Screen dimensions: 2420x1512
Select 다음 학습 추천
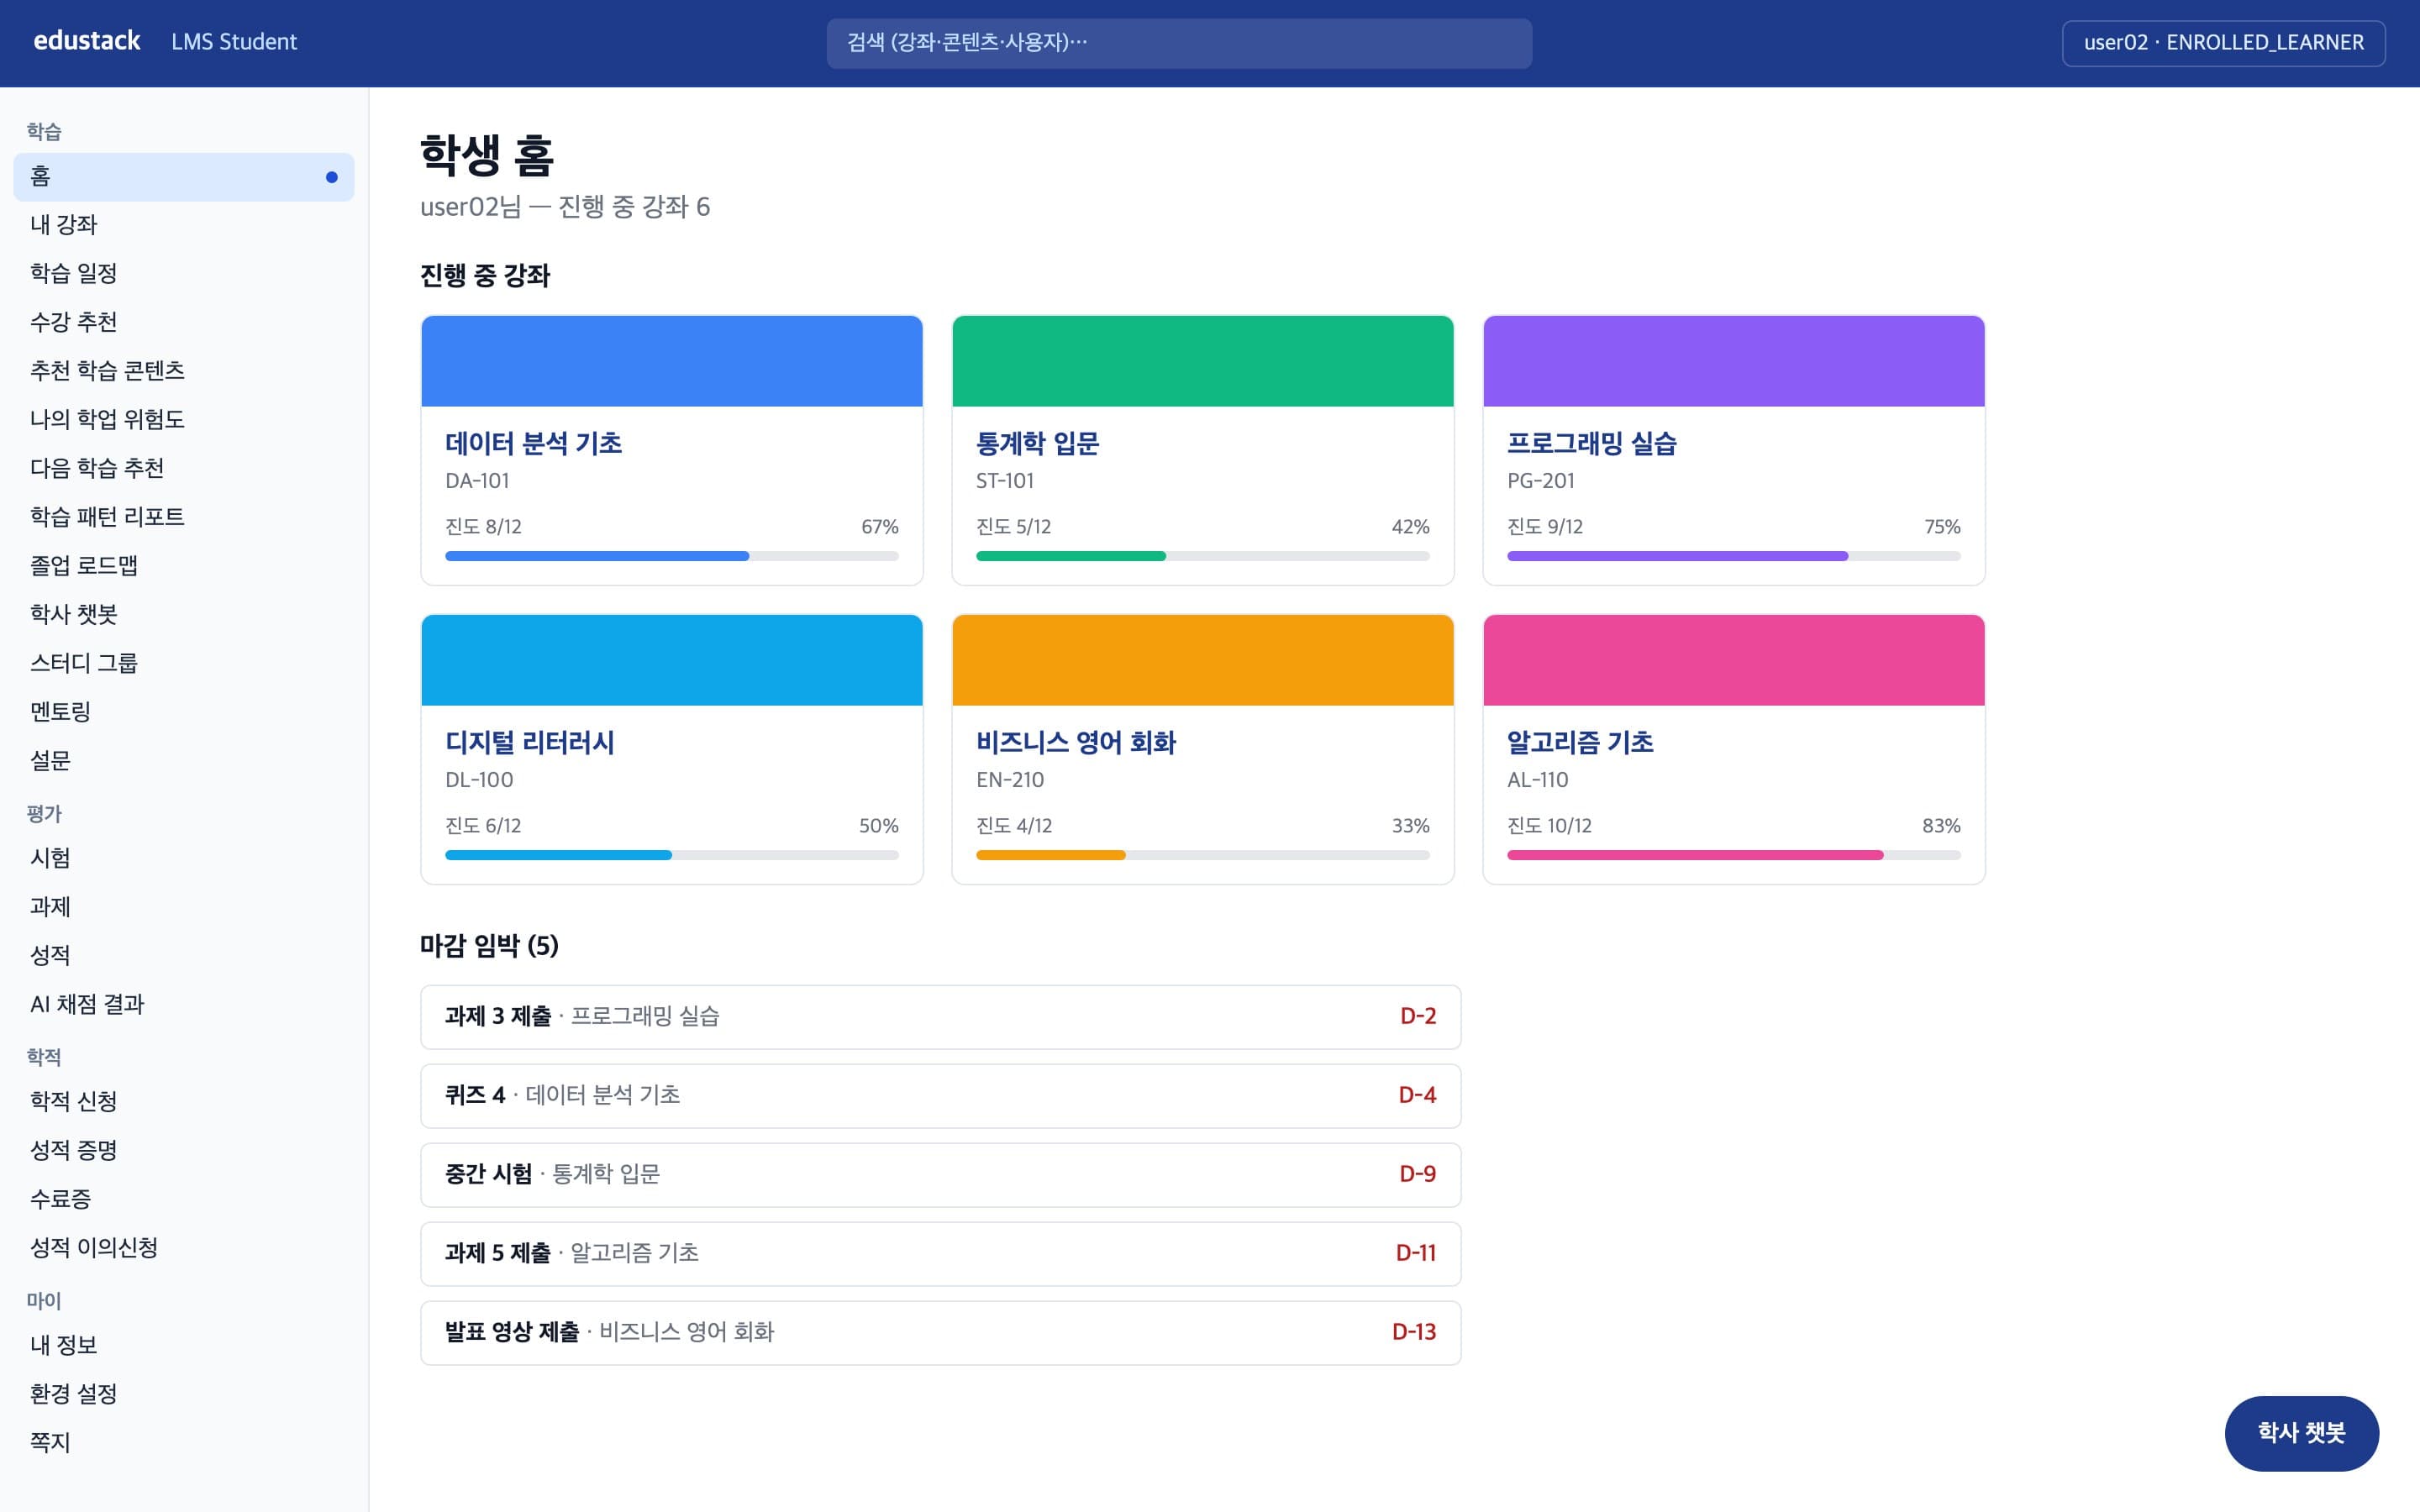[x=184, y=468]
